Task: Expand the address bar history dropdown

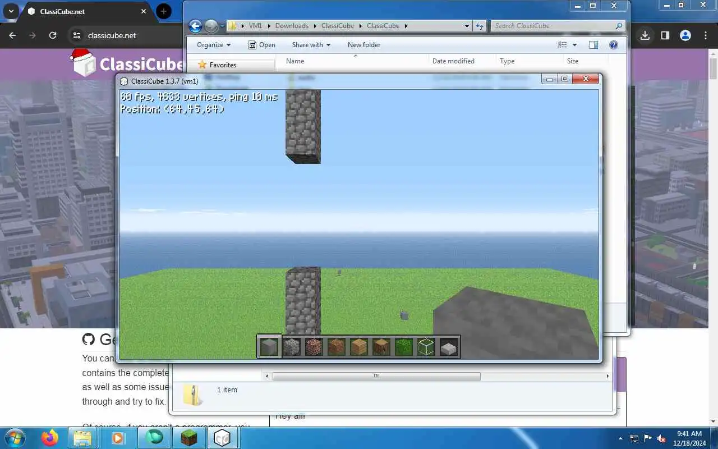Action: (x=467, y=26)
